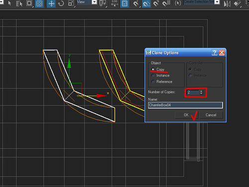Screen dimensions: 249x187
Task: Click the red X-axis gizmo arrow
Action: click(102, 96)
